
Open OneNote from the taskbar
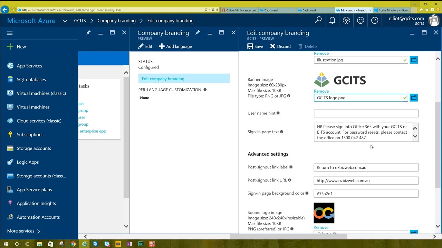[x=129, y=244]
